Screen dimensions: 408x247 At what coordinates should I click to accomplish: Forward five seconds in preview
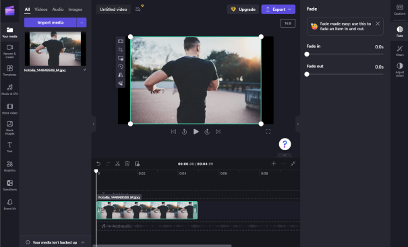pos(207,132)
